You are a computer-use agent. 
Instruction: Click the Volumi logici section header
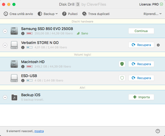pyautogui.click(x=82, y=55)
